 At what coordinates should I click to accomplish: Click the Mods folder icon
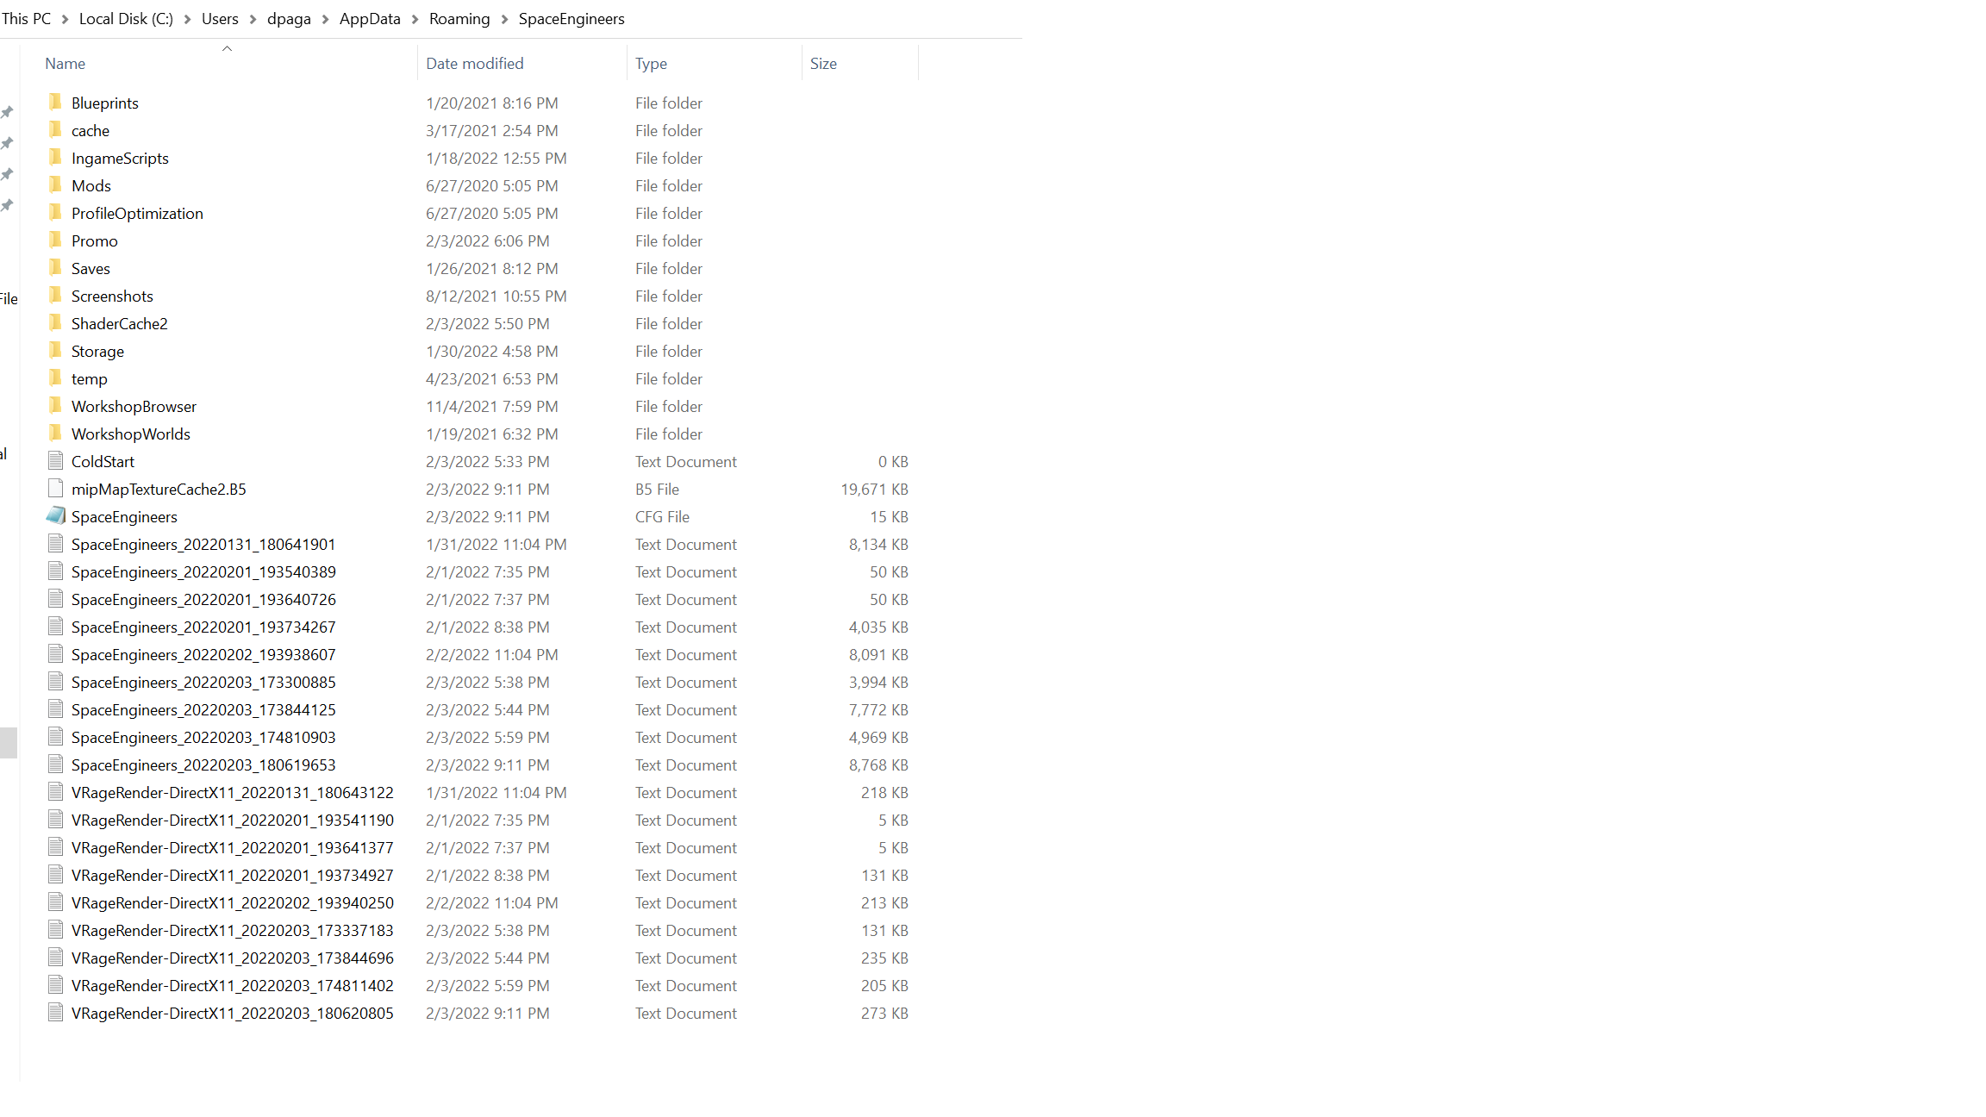pyautogui.click(x=55, y=185)
